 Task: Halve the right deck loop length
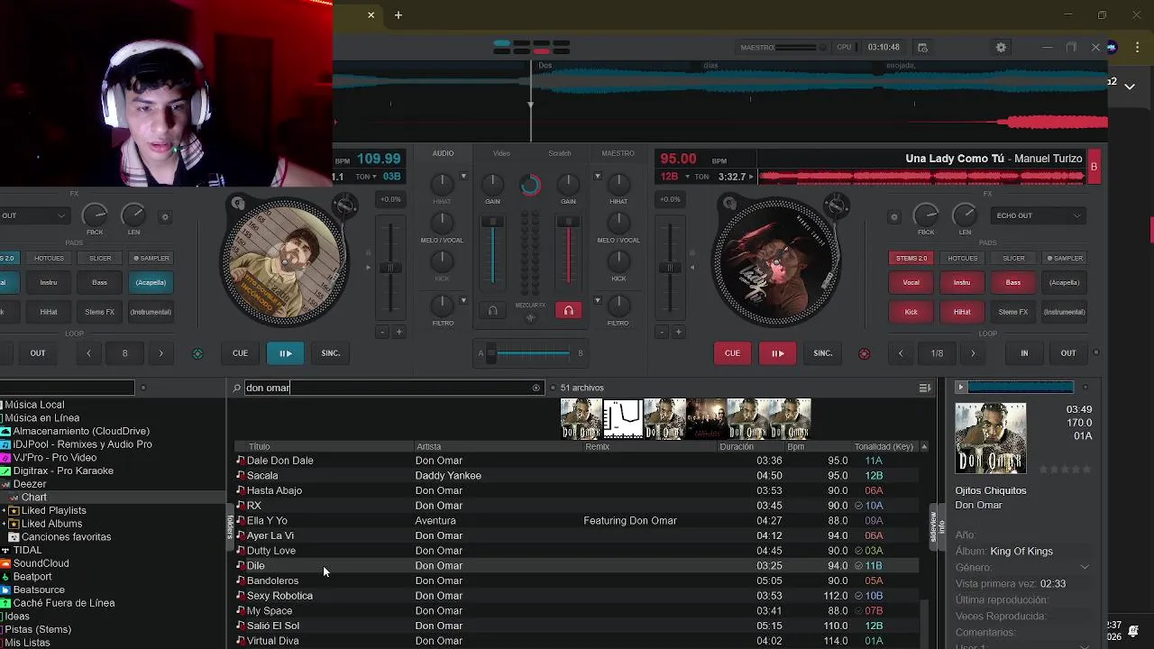pos(901,353)
